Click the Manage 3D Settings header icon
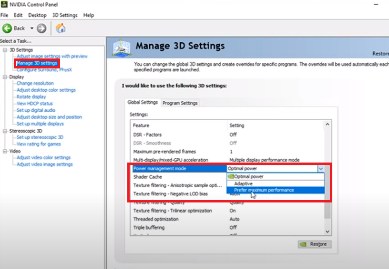Viewport: 389px width, 269px height. click(x=121, y=48)
